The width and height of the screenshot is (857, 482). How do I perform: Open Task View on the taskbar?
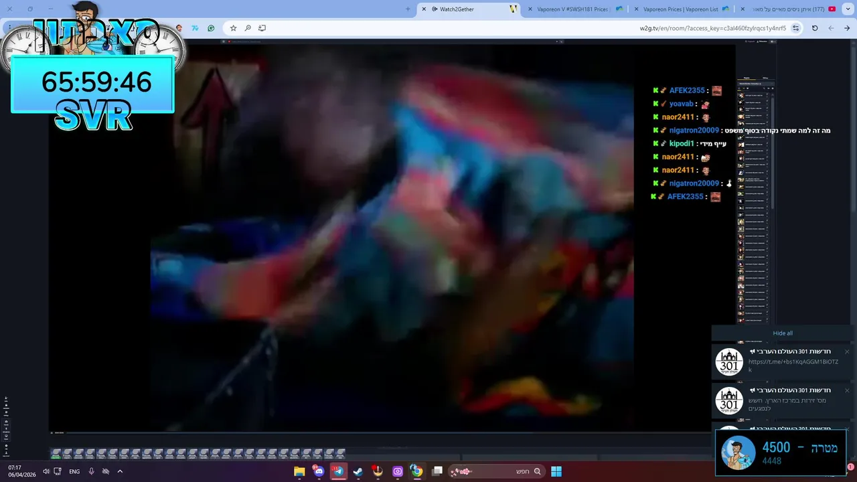pos(437,471)
